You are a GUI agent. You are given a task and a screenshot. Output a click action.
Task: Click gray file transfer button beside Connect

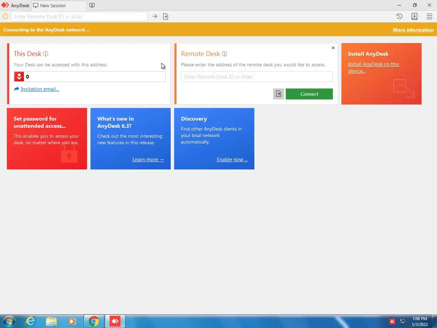(x=279, y=94)
